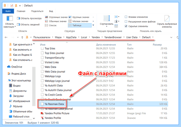Click YandexBrowser in the breadcrumb path

(x=113, y=37)
